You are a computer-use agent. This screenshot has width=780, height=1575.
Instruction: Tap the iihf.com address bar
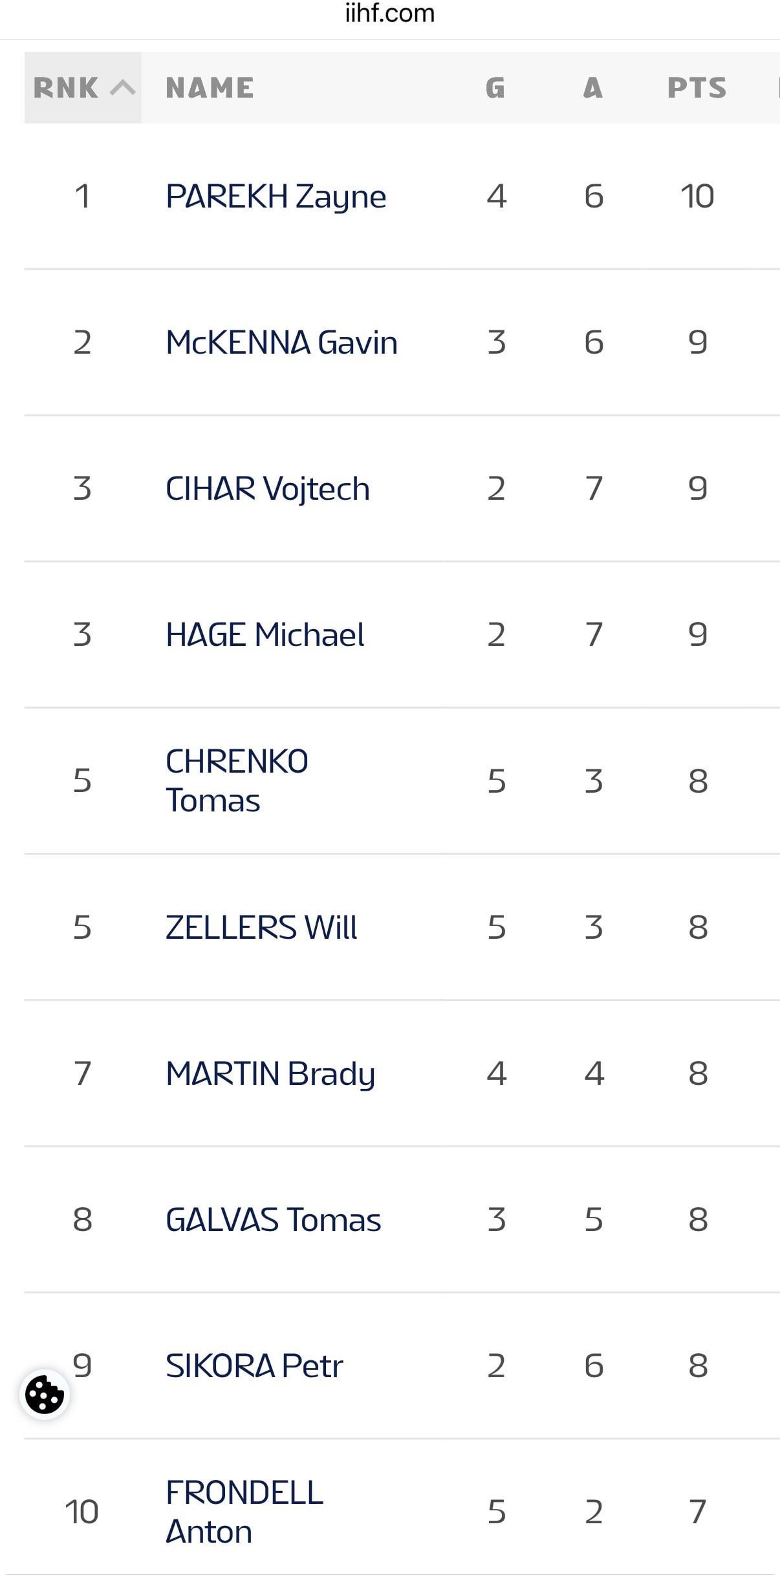click(390, 13)
